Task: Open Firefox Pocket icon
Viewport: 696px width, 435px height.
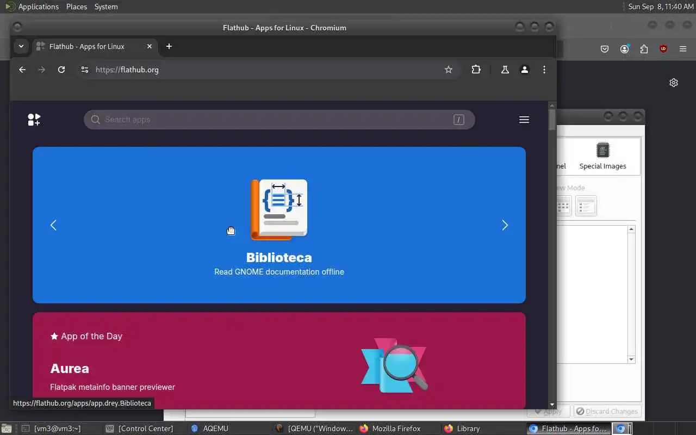Action: coord(605,49)
